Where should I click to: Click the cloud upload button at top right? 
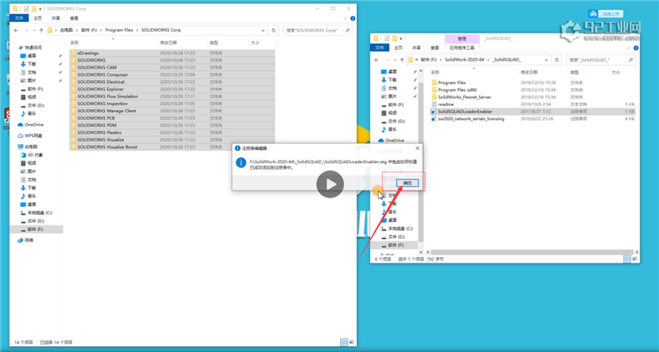605,13
